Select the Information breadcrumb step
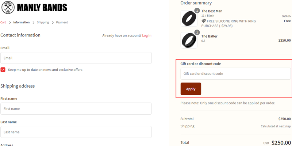 [x=22, y=23]
